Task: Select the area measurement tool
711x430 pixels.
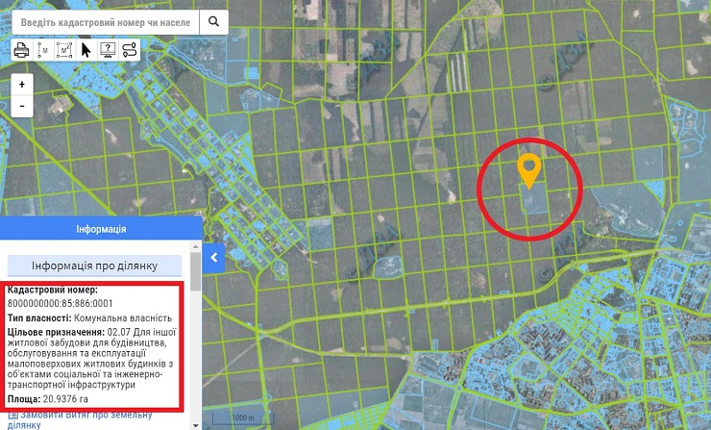Action: tap(64, 50)
